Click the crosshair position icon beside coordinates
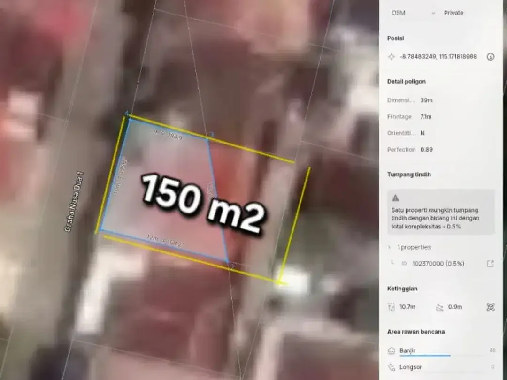The height and width of the screenshot is (380, 507). pos(391,57)
